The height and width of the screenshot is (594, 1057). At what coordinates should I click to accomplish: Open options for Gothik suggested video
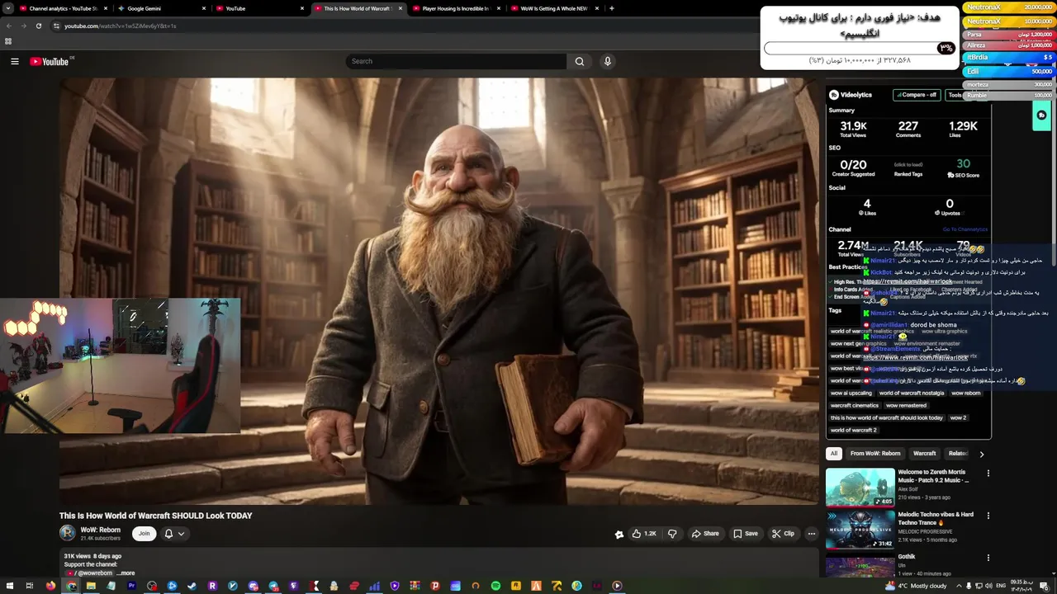(x=988, y=558)
